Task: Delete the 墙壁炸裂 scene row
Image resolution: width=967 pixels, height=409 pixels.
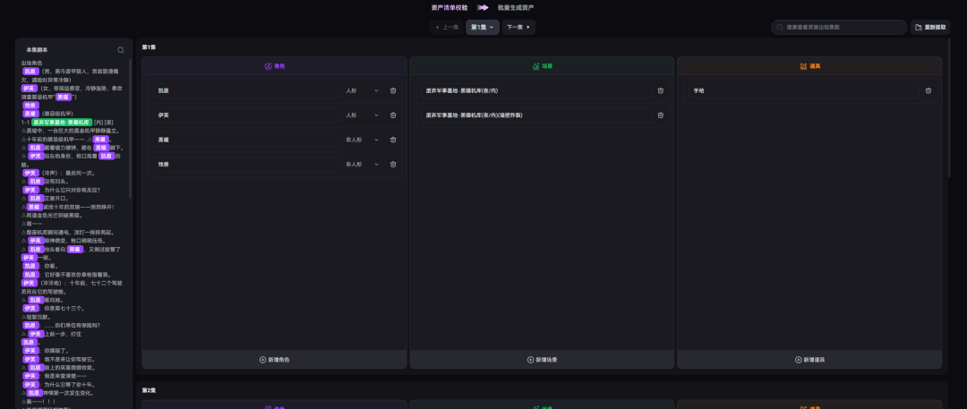Action: coord(661,115)
